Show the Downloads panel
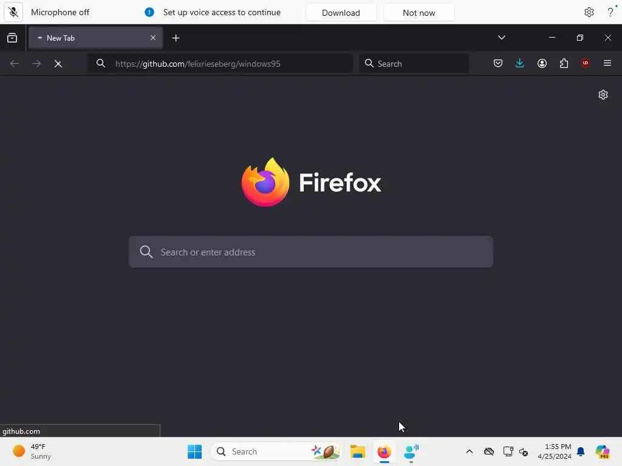Screen dimensions: 622x466 (520, 63)
